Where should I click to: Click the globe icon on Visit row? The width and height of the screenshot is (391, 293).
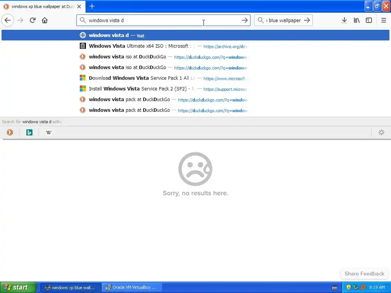pyautogui.click(x=83, y=35)
